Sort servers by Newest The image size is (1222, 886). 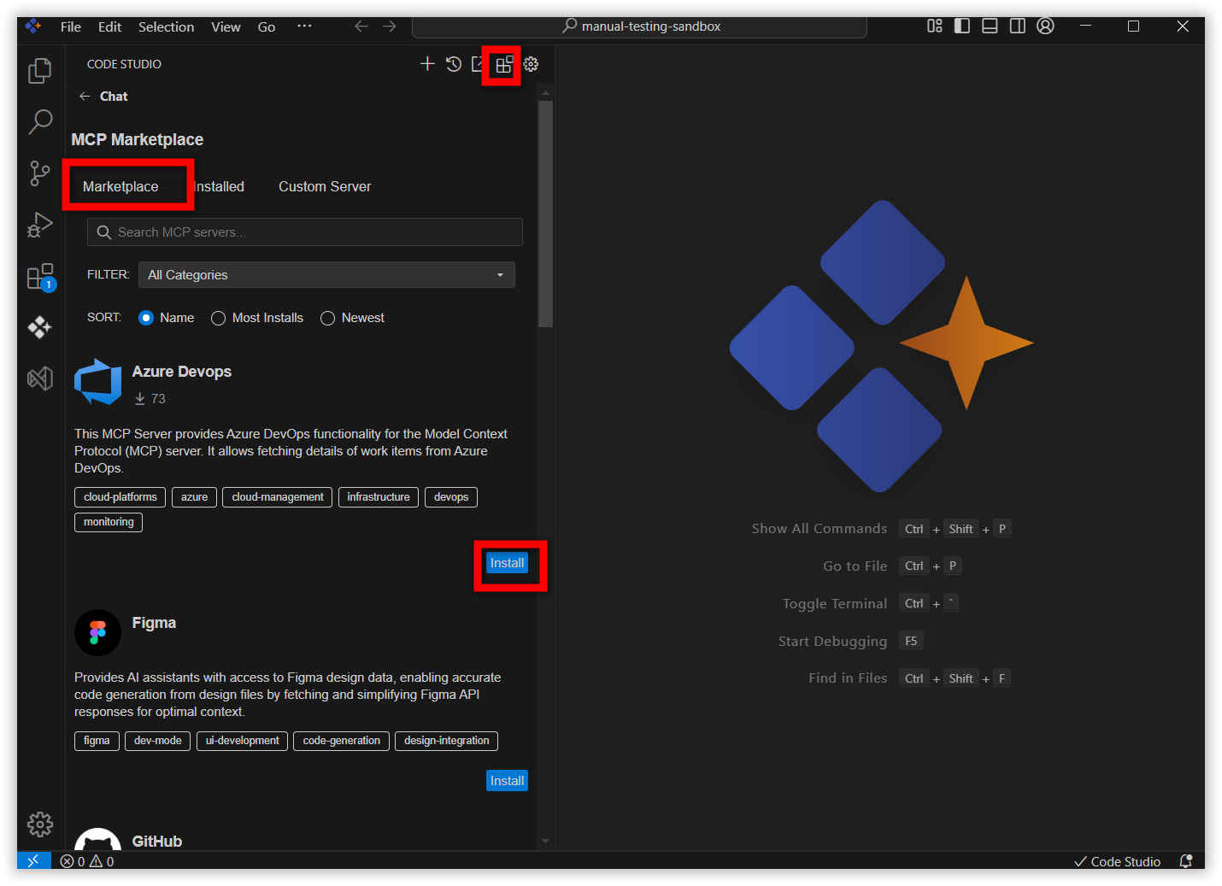click(327, 318)
